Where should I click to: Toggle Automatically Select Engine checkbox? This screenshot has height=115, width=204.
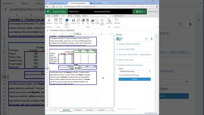[119, 75]
